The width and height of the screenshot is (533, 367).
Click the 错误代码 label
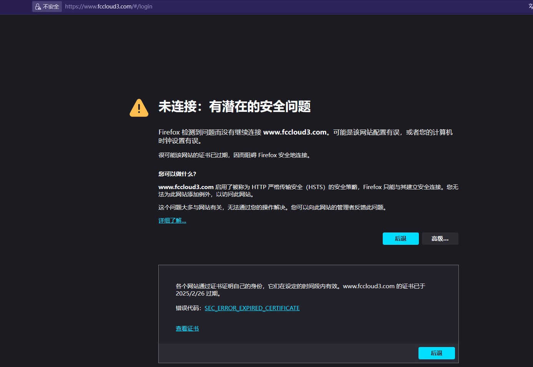[189, 308]
